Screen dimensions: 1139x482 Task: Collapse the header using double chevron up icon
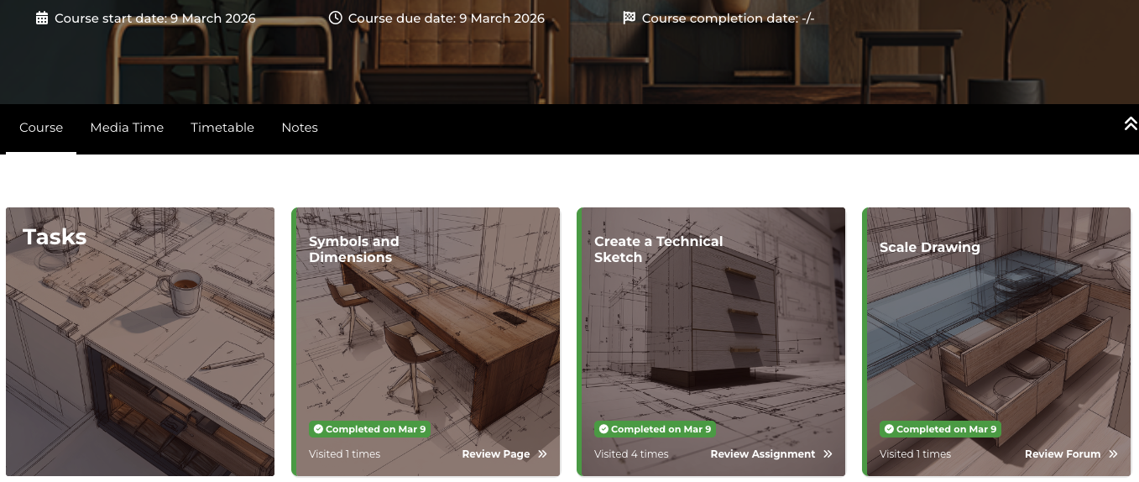click(x=1130, y=123)
